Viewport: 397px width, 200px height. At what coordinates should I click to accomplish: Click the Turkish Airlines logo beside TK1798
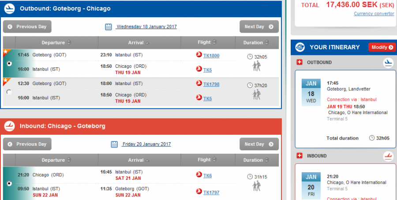[x=198, y=84]
